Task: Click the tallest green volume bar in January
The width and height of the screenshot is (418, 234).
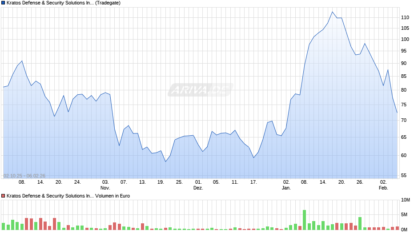Action: 305,220
